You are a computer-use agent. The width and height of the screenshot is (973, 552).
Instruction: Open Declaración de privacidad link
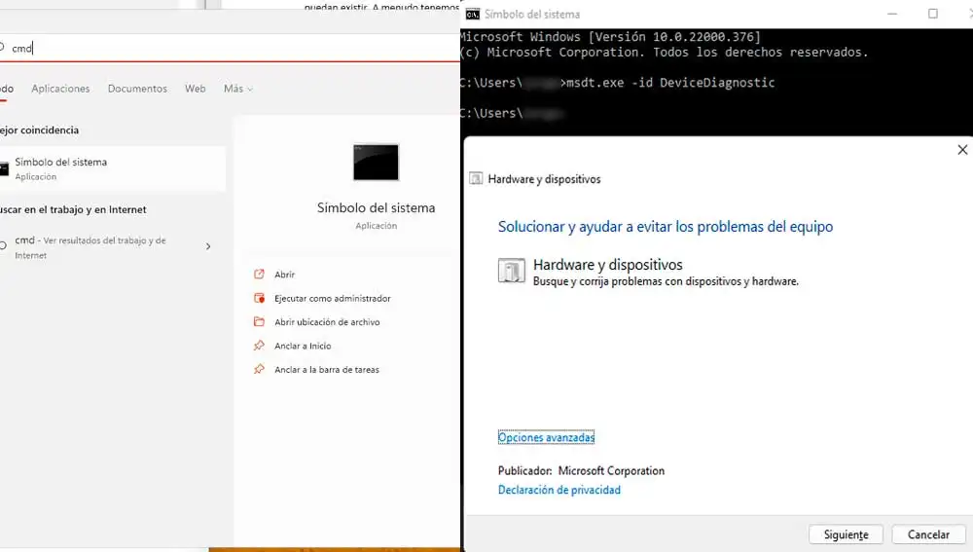(559, 490)
